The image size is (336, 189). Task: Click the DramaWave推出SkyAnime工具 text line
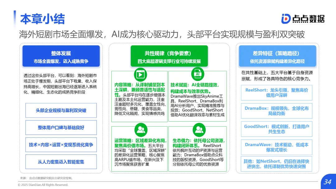[197, 96]
